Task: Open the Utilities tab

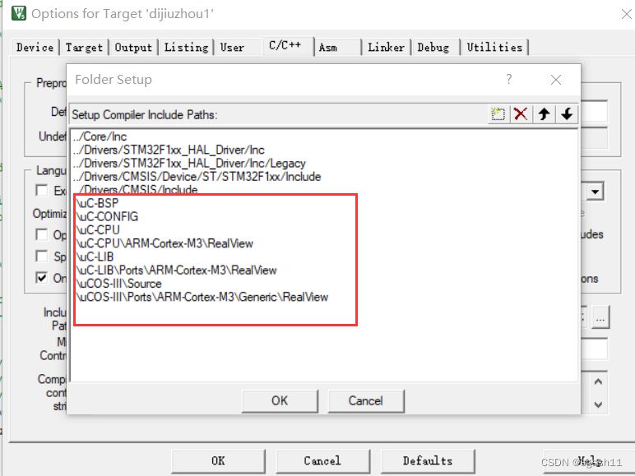Action: (x=494, y=48)
